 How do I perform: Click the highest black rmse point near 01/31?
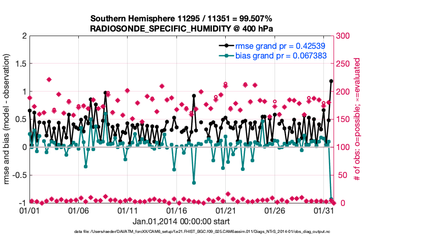[x=331, y=81]
